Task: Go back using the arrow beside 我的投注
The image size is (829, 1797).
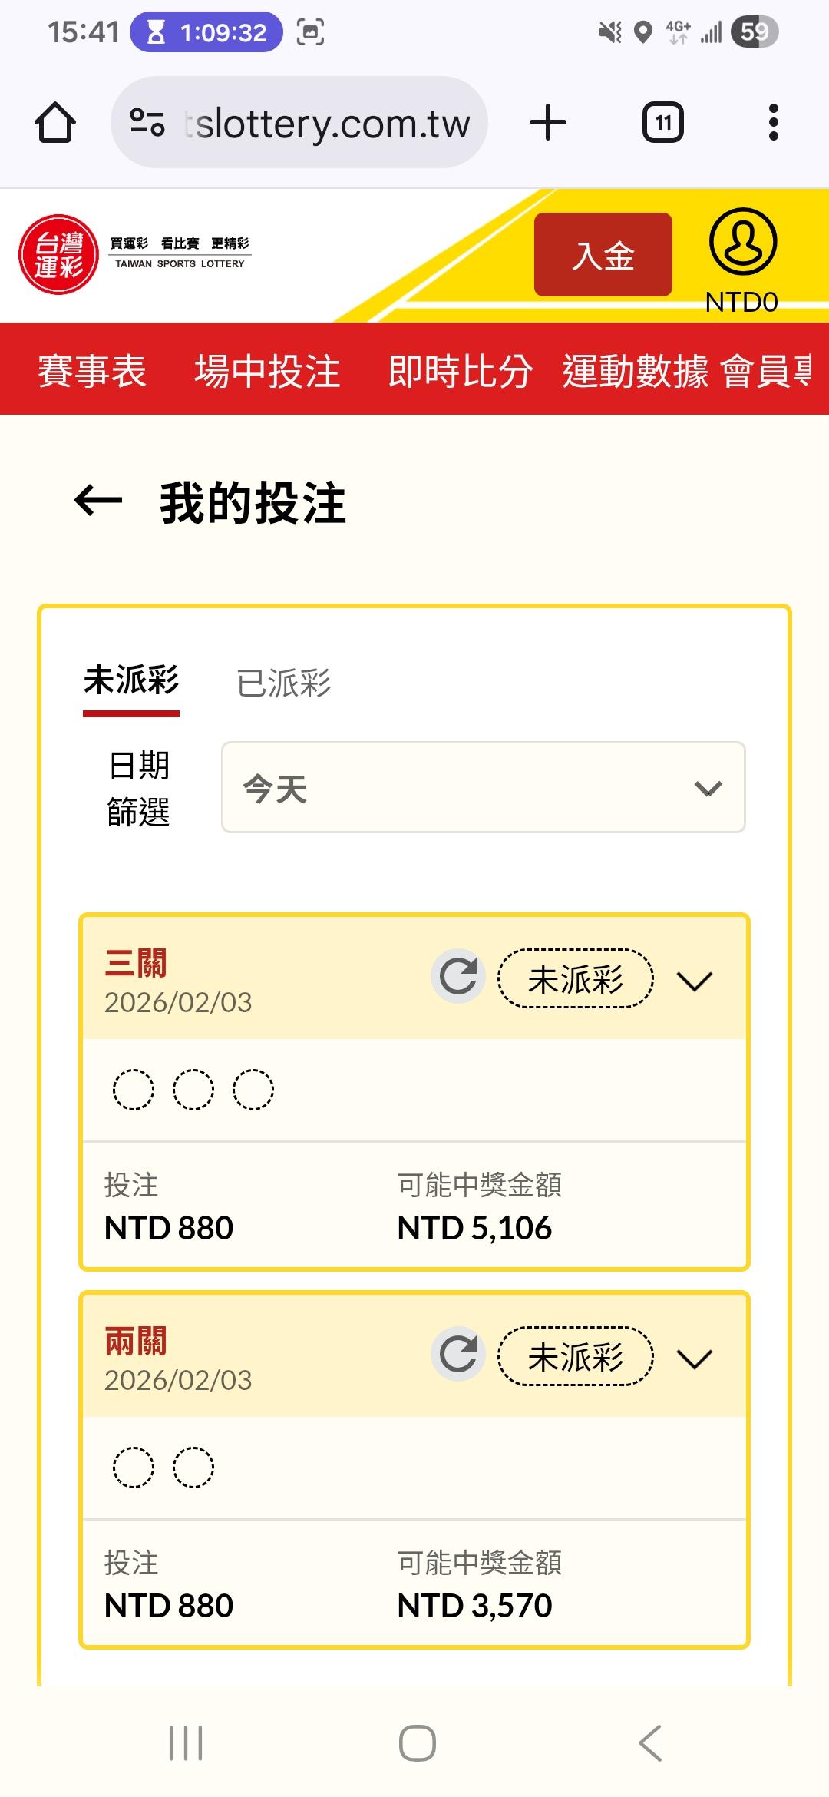Action: click(98, 501)
